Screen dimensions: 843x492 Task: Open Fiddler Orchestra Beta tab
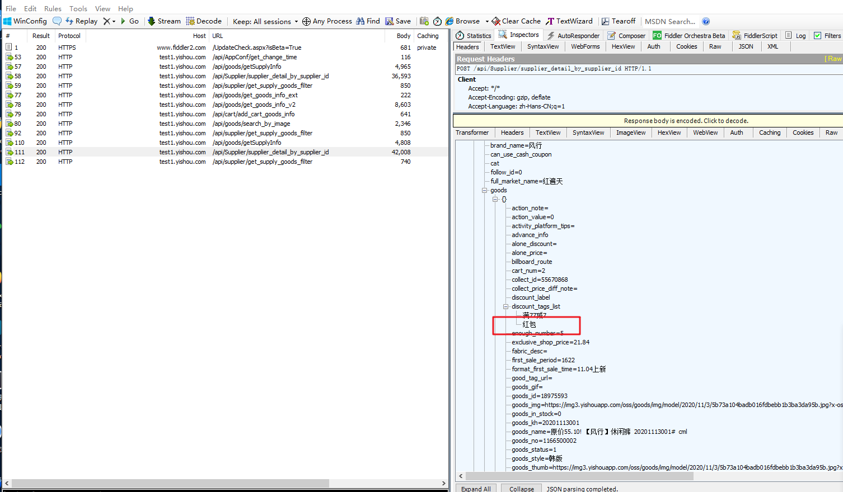coord(689,36)
